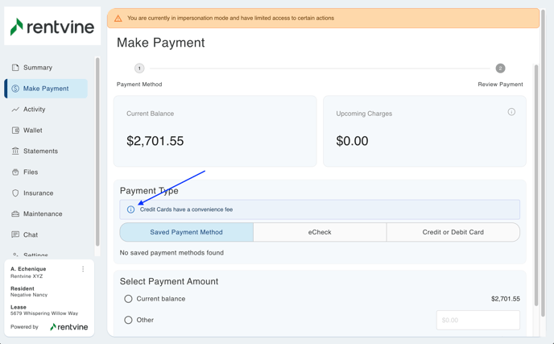This screenshot has width=554, height=344.
Task: Click the Rentvine logo at top left
Action: tap(52, 27)
